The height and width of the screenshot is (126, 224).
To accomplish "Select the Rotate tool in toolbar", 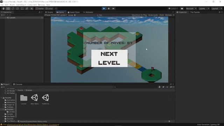I will (x=13, y=8).
